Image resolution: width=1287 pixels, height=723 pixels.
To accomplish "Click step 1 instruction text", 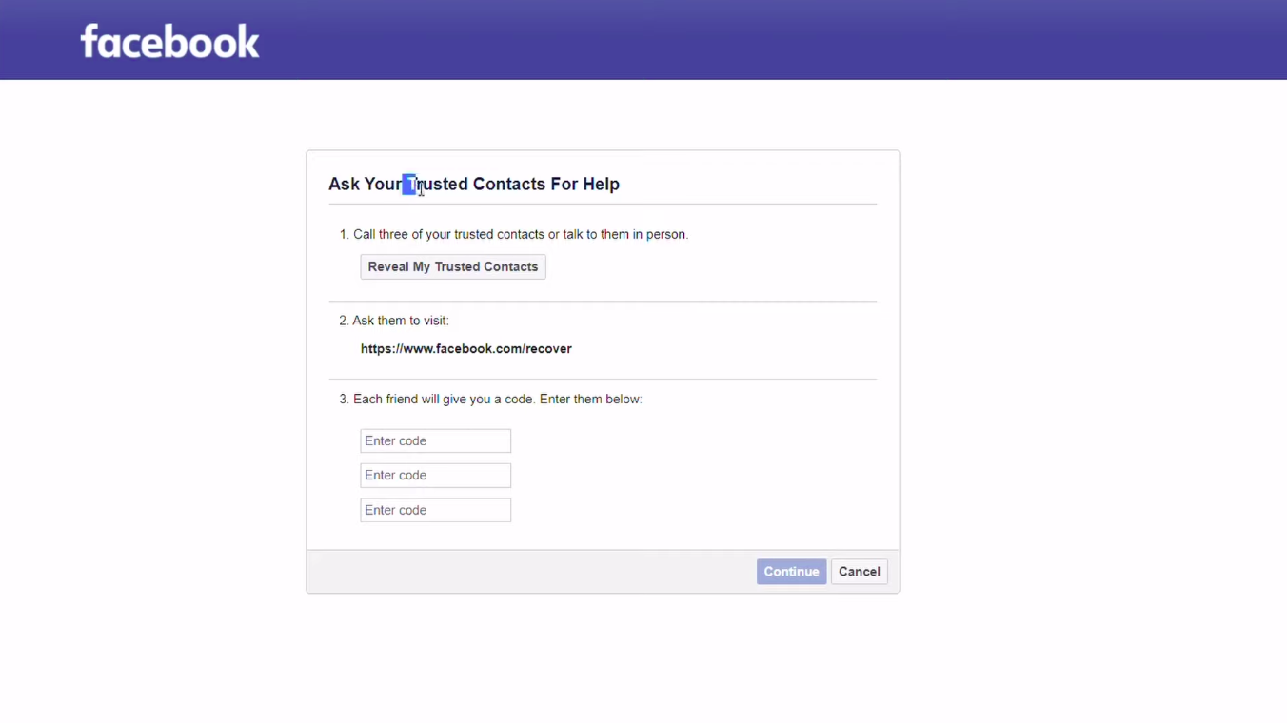I will [x=520, y=234].
